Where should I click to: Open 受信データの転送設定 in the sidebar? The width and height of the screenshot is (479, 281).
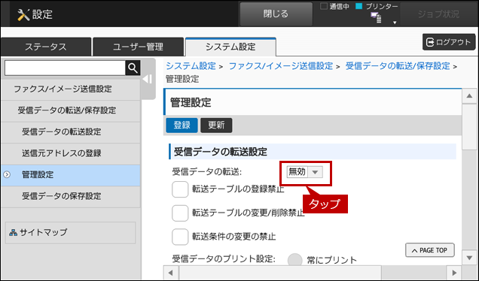coord(71,132)
